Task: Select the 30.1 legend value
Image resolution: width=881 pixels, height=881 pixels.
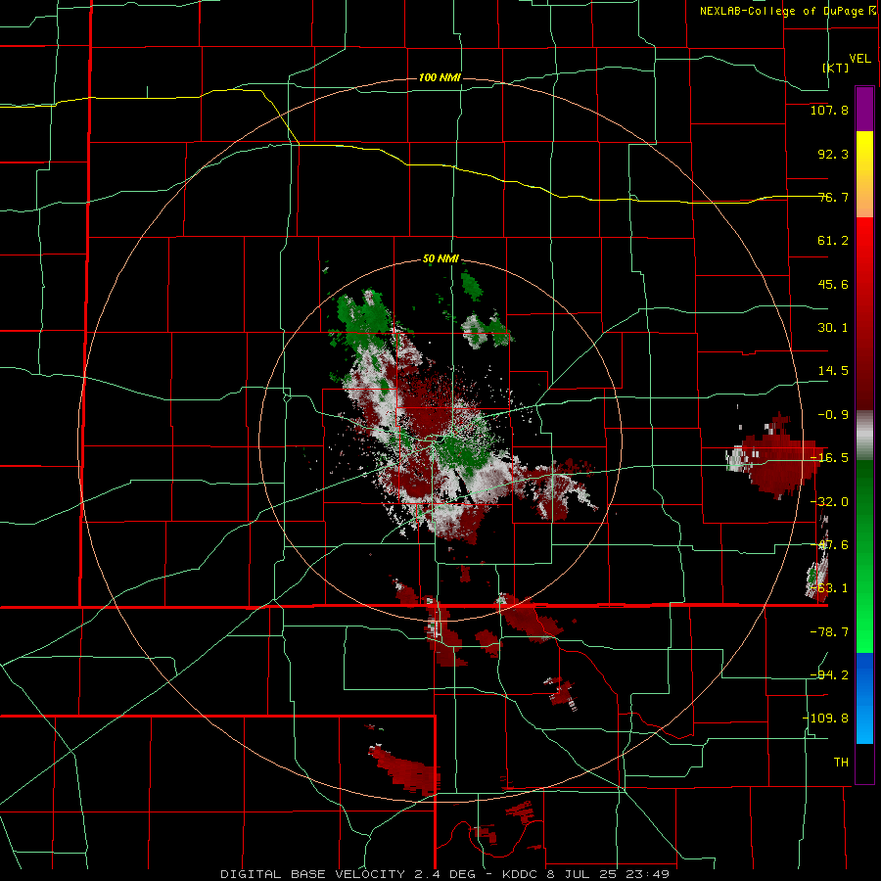Action: (833, 328)
